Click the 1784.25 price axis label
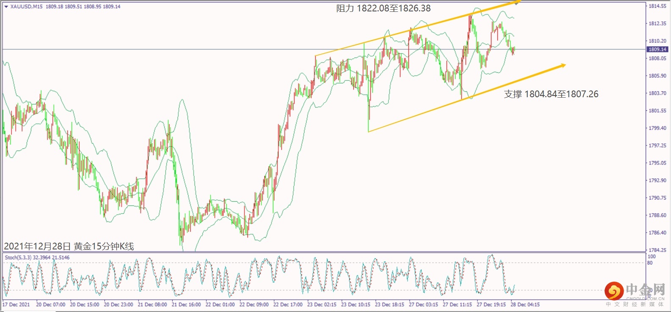This screenshot has width=671, height=312. [x=657, y=250]
